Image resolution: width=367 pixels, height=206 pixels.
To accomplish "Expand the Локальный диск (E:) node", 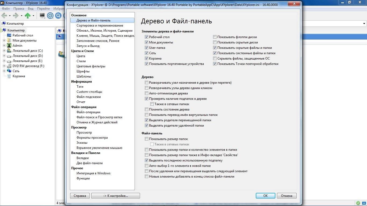I will point(4,61).
